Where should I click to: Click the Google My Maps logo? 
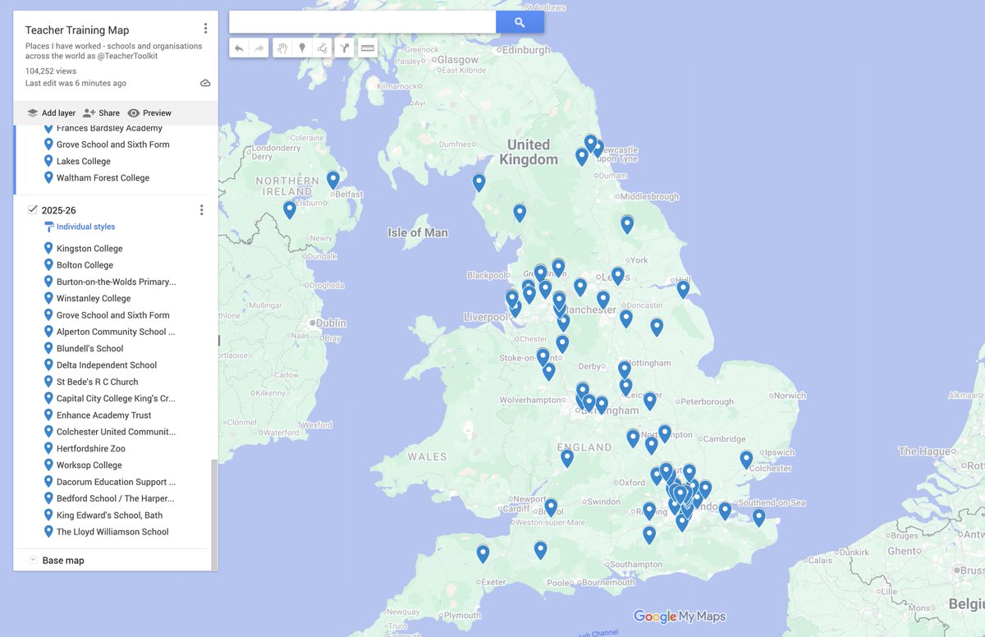[x=680, y=616]
